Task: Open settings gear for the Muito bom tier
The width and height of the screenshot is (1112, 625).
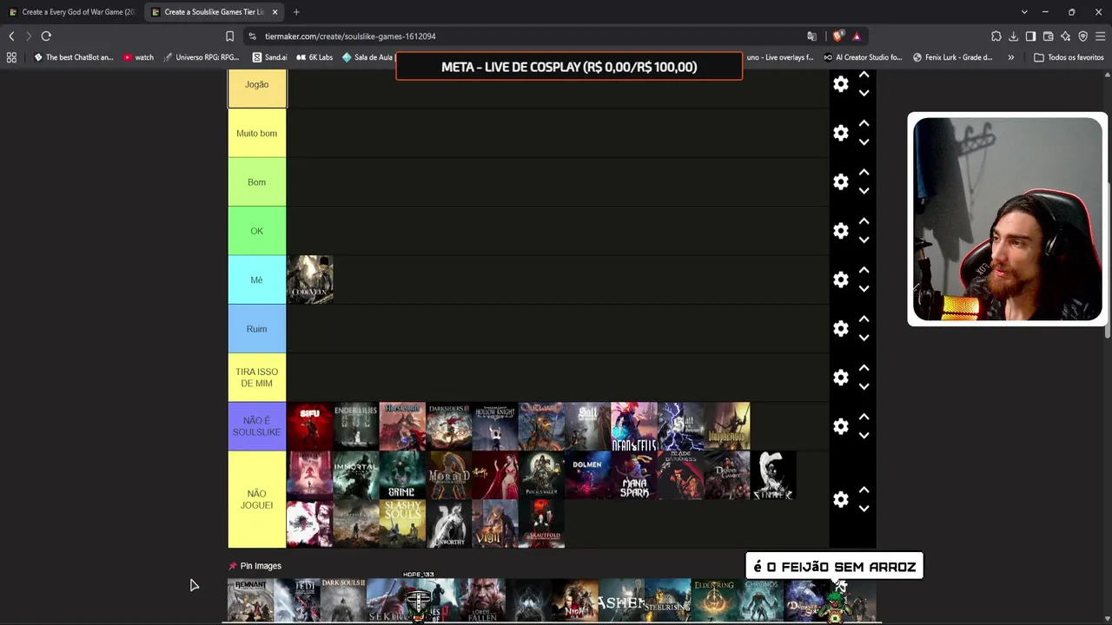Action: pyautogui.click(x=840, y=133)
